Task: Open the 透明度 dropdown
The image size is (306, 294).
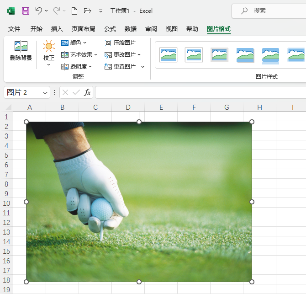Action: click(76, 67)
